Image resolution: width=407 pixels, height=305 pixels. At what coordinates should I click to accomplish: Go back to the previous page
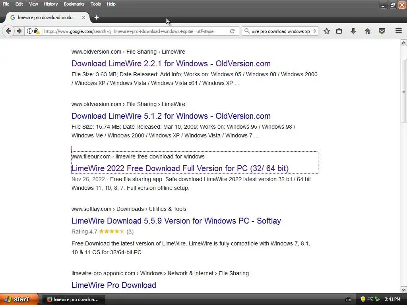pos(8,31)
